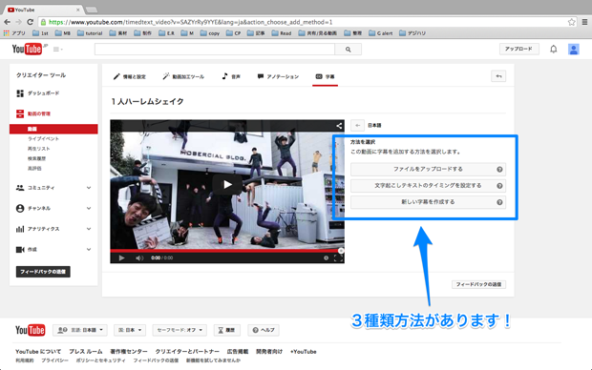Open the notifications bell
Viewport: 592px width, 370px height.
(x=554, y=49)
